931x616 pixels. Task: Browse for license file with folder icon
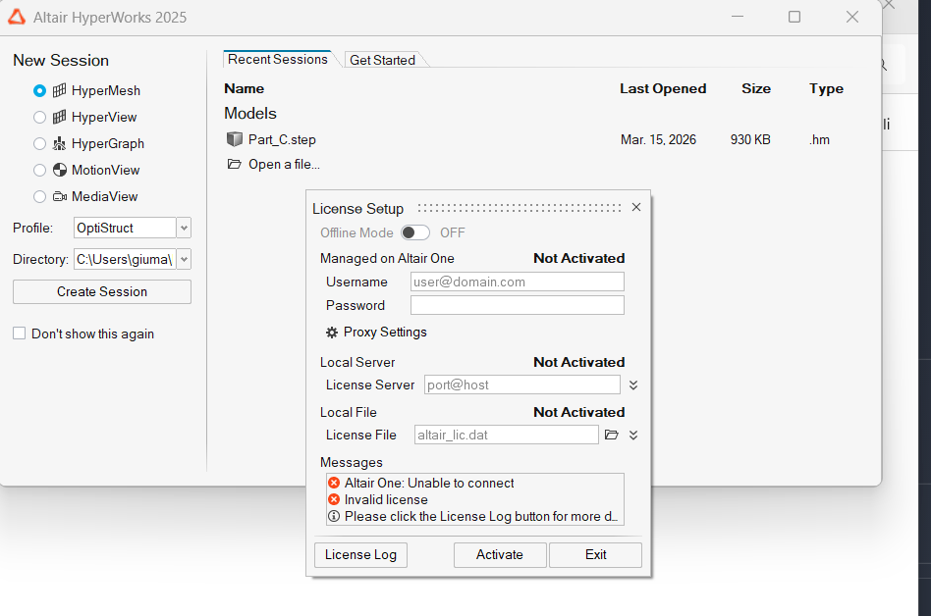pyautogui.click(x=612, y=436)
